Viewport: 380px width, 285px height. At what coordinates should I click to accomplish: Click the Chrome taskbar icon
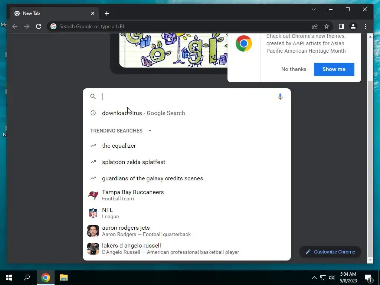pos(46,278)
